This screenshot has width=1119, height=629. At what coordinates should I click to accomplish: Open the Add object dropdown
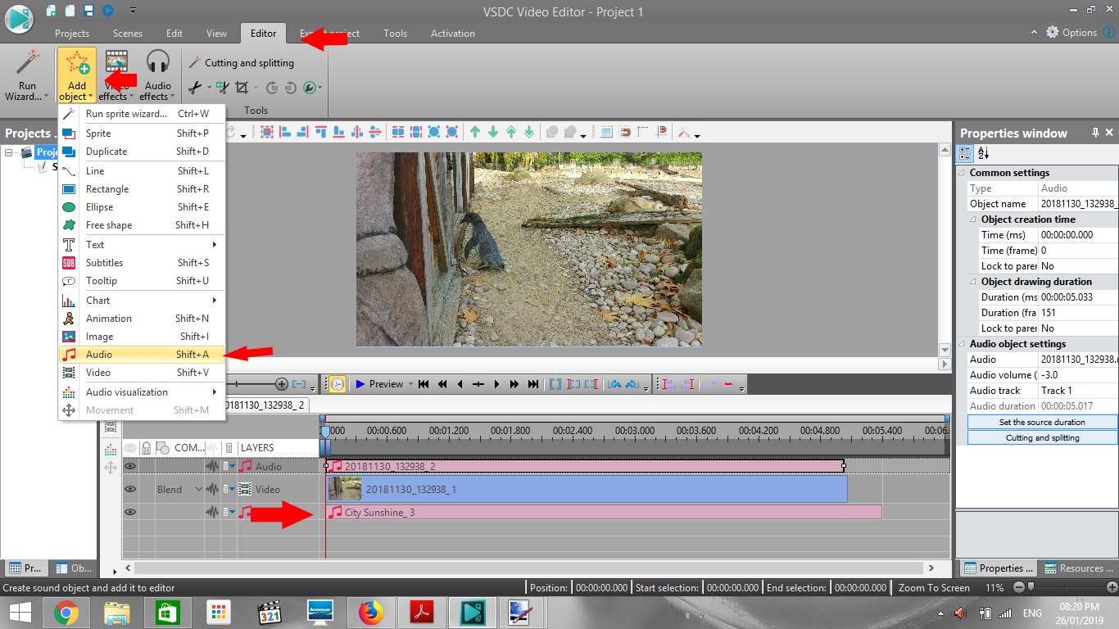pos(77,75)
